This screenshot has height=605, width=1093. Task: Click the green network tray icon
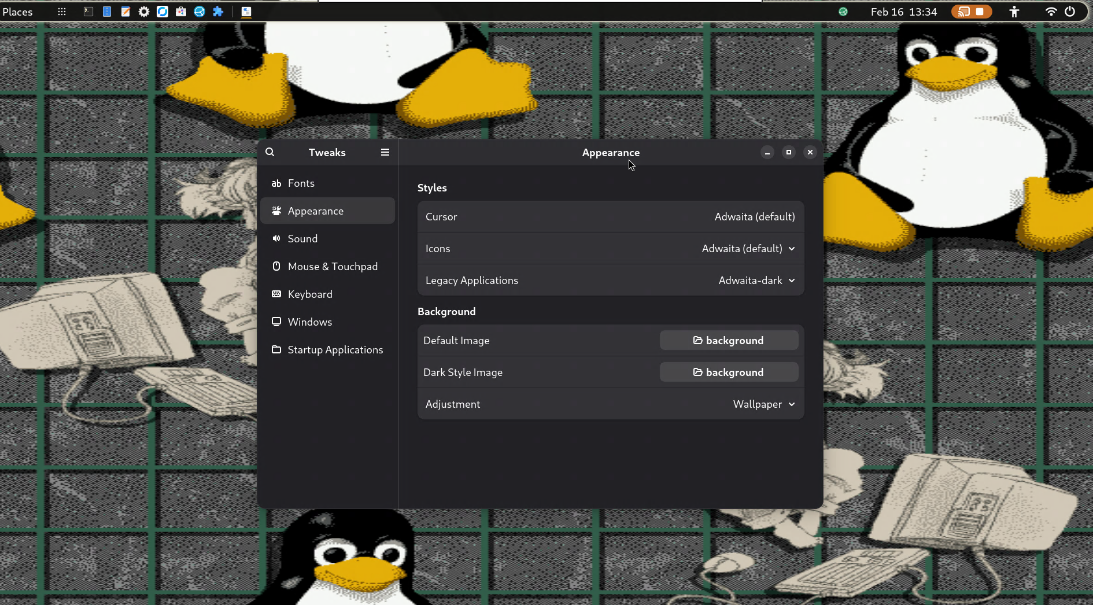click(843, 12)
